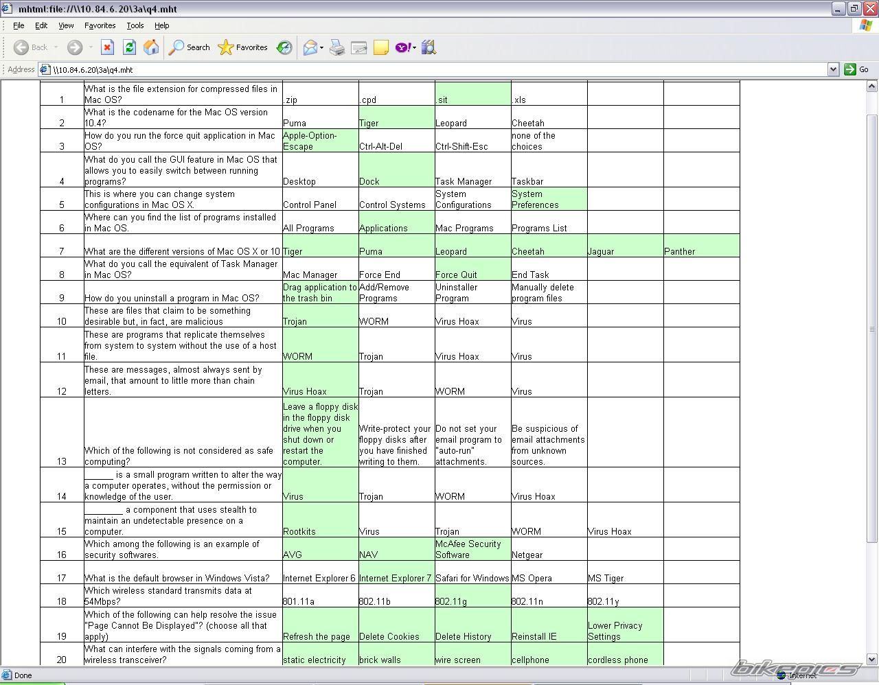This screenshot has width=879, height=685.
Task: Click the vertical scrollbar up arrow
Action: (x=873, y=86)
